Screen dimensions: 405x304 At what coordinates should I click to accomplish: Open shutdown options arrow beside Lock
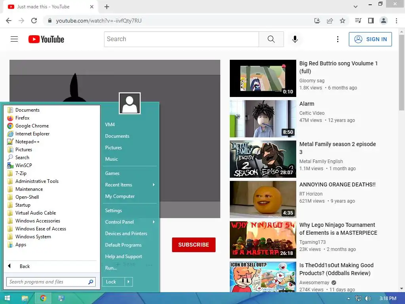pyautogui.click(x=129, y=282)
